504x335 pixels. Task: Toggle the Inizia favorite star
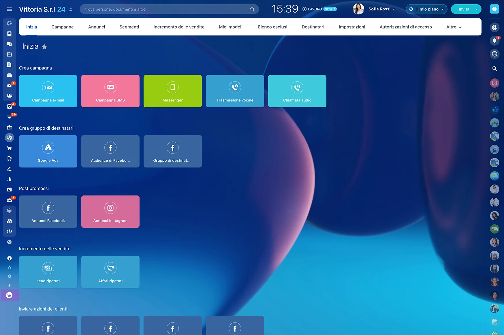coord(44,47)
